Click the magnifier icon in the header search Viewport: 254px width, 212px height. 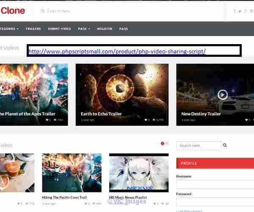click(x=42, y=11)
